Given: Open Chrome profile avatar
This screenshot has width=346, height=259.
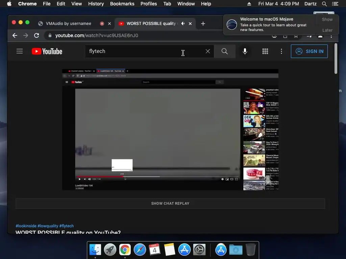Looking at the screenshot, I should click(320, 36).
